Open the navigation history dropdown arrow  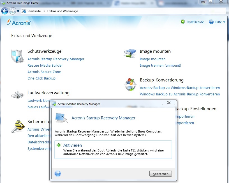click(x=18, y=11)
